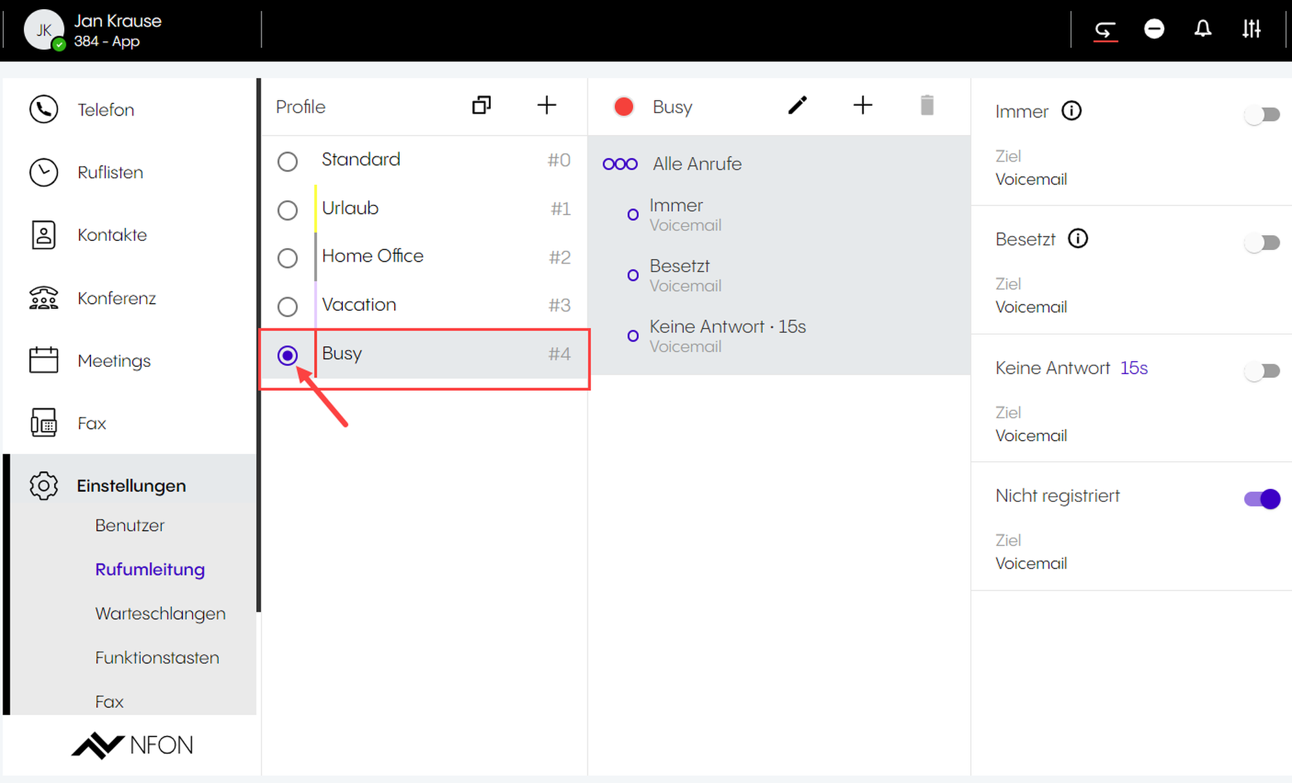Duplicate profile using copy icon

481,105
